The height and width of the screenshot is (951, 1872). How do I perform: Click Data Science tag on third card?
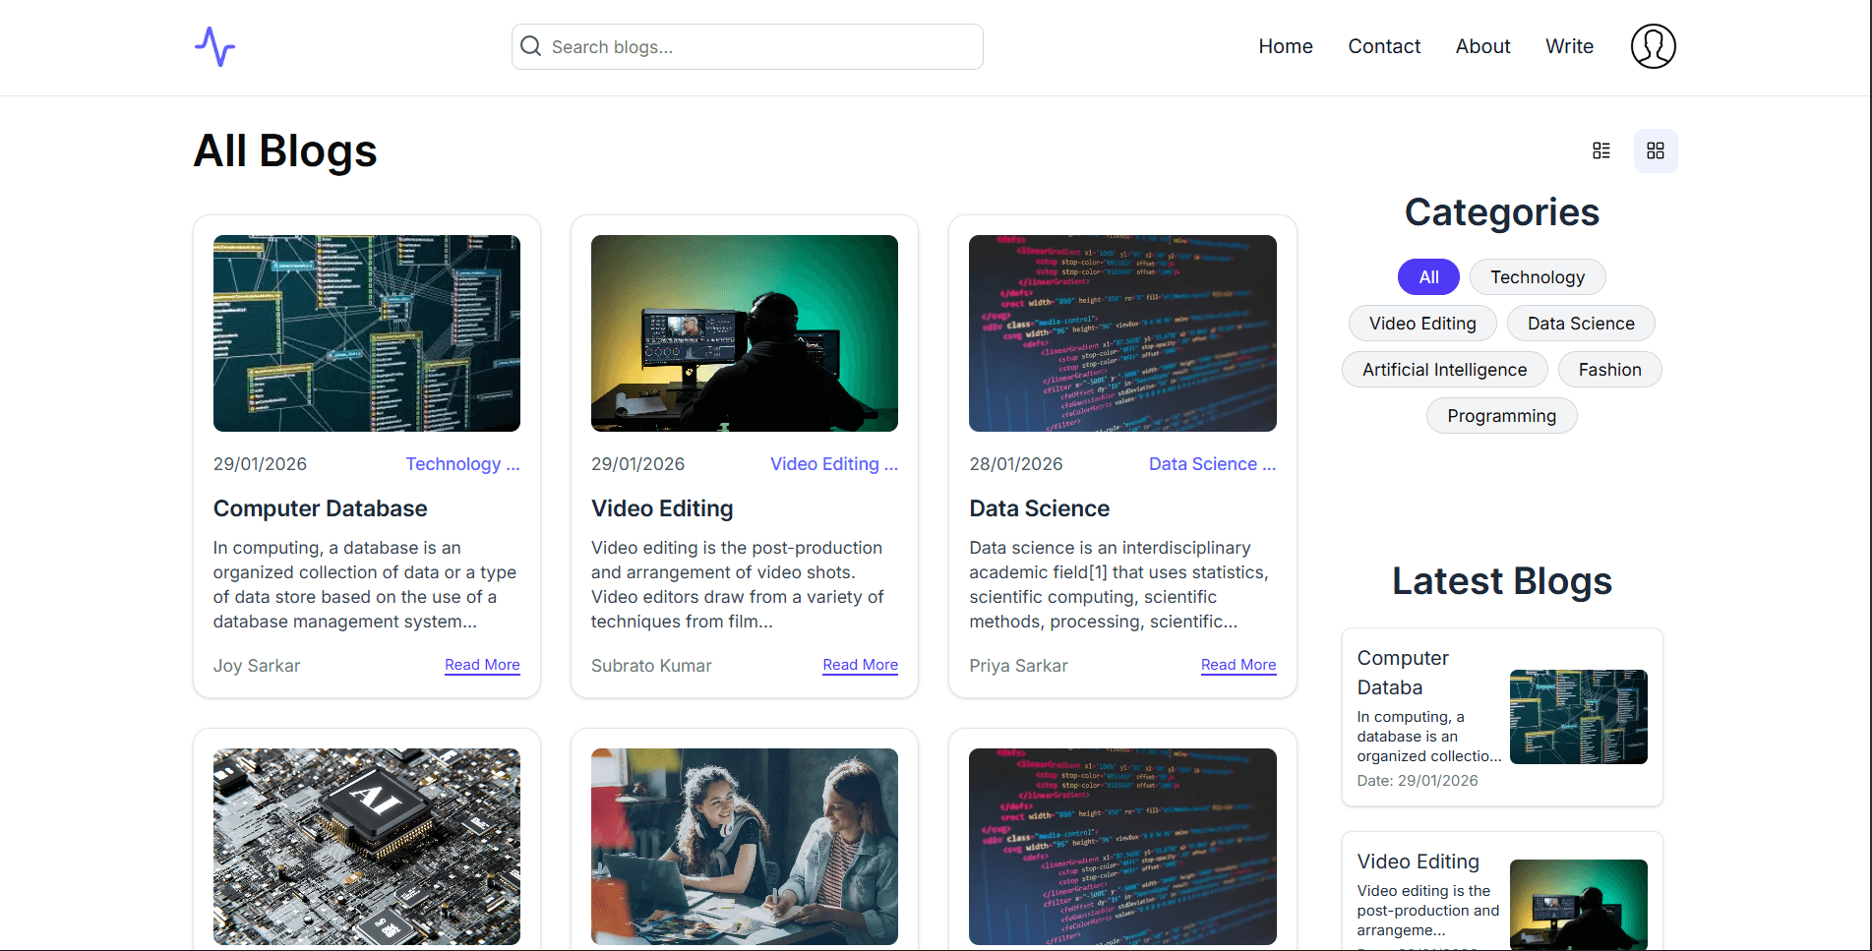[x=1212, y=464]
